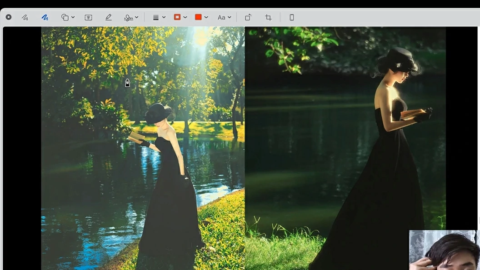This screenshot has height=270, width=480.
Task: Expand the Border Color dropdown arrow
Action: click(x=185, y=17)
